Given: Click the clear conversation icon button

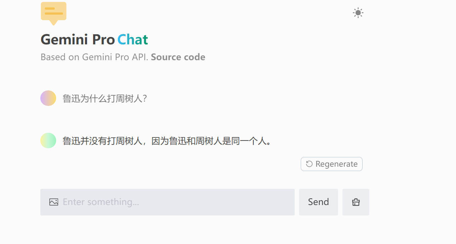Looking at the screenshot, I should click(356, 202).
